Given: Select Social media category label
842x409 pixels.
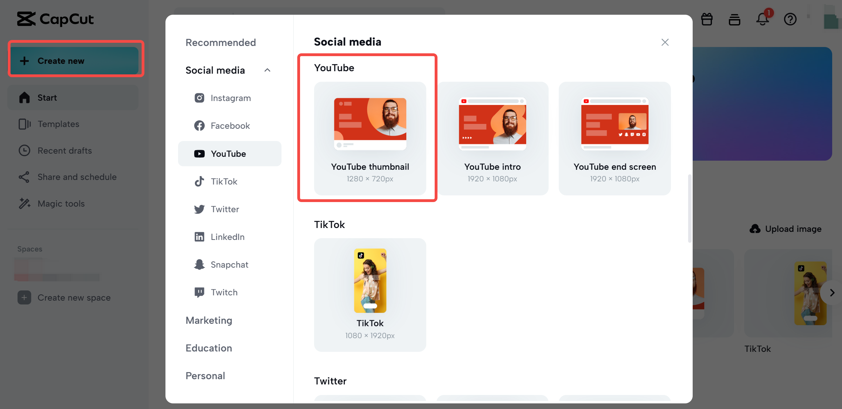Looking at the screenshot, I should pyautogui.click(x=215, y=70).
